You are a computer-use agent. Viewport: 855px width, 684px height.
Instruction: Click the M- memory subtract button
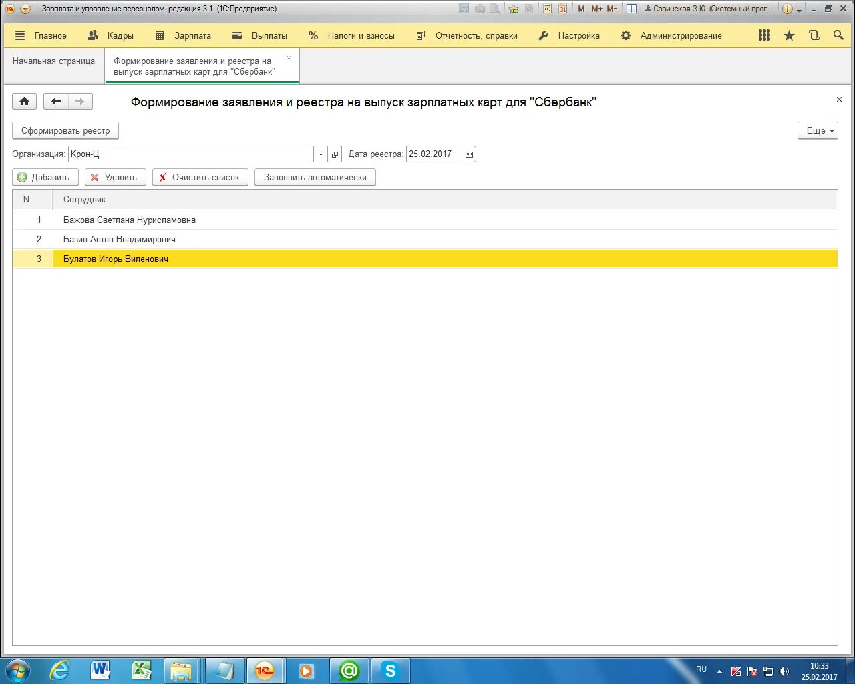click(x=612, y=9)
